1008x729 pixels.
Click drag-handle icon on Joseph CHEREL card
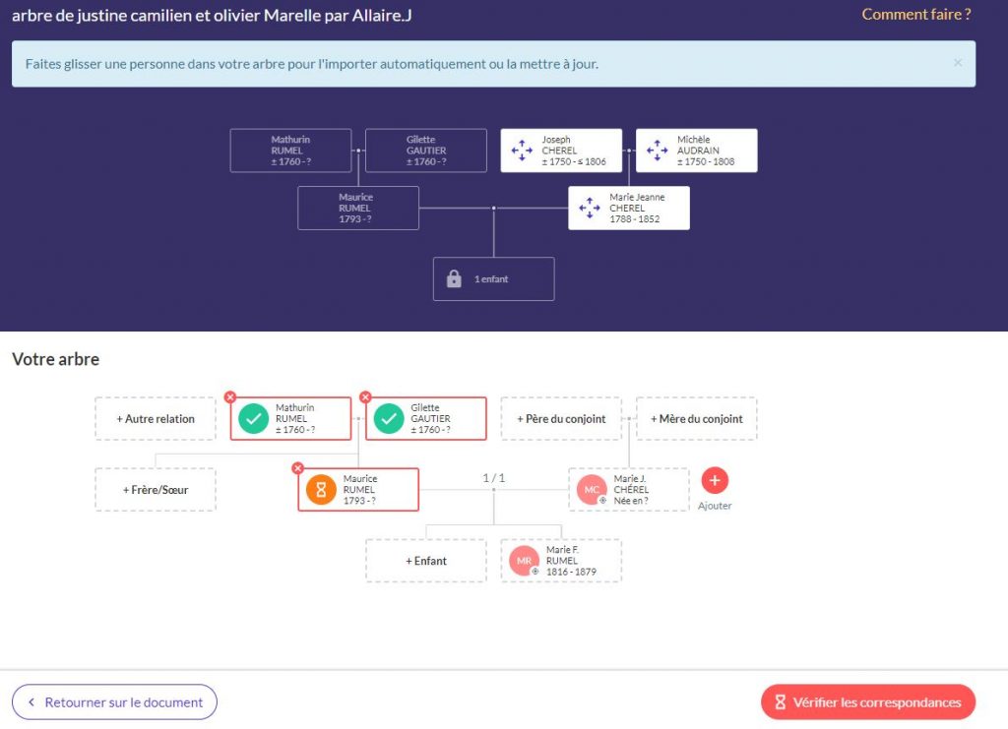(x=522, y=151)
